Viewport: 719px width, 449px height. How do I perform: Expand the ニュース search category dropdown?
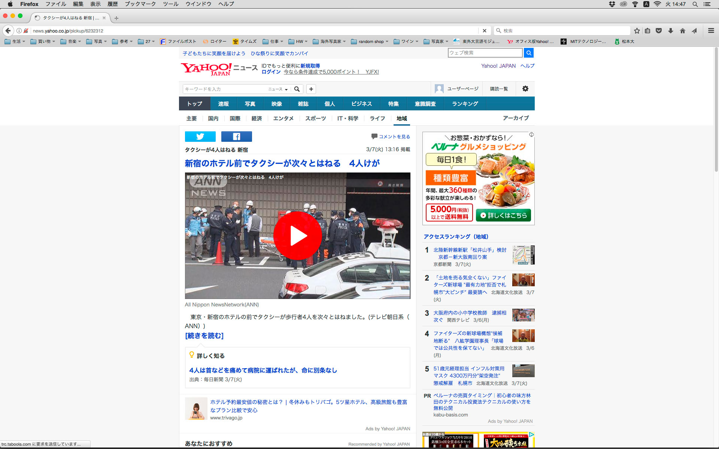[x=278, y=89]
